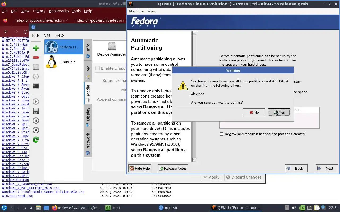Open file manager icon on taskbar
Screen dimensions: 340x212
tap(38, 208)
